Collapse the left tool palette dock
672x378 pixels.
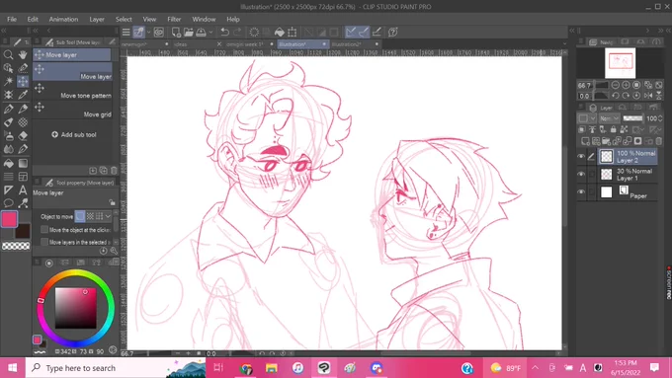4,31
